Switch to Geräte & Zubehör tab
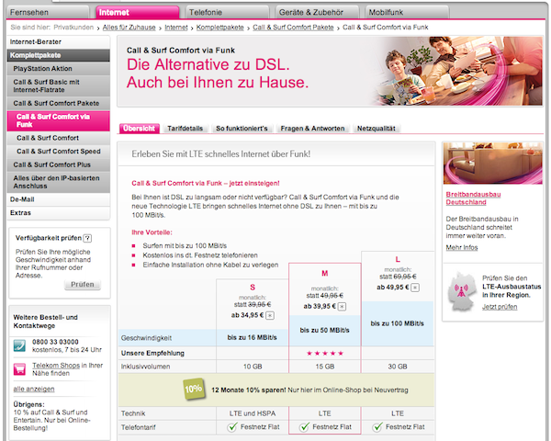The width and height of the screenshot is (551, 441). (318, 12)
